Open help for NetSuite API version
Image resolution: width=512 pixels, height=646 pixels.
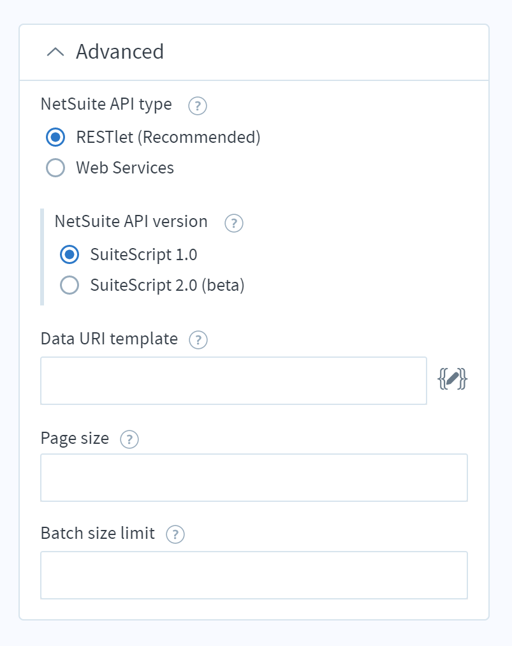click(233, 223)
